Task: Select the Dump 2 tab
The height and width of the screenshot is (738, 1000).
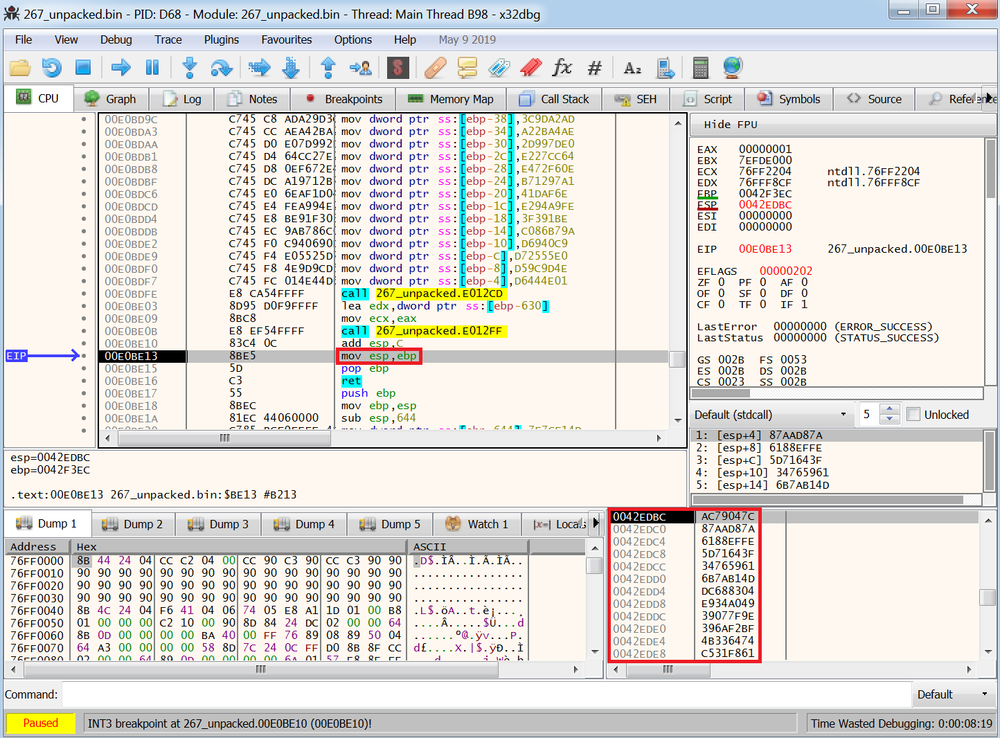Action: coord(132,524)
